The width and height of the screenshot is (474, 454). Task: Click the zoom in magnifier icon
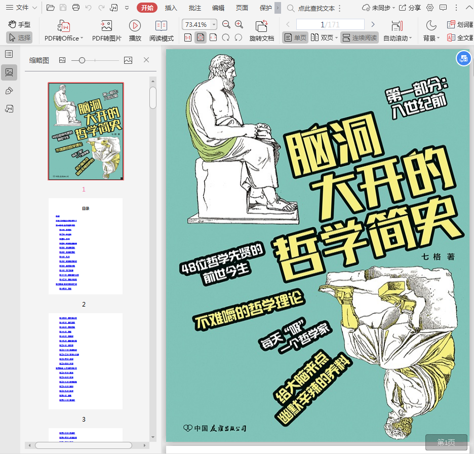pyautogui.click(x=239, y=24)
